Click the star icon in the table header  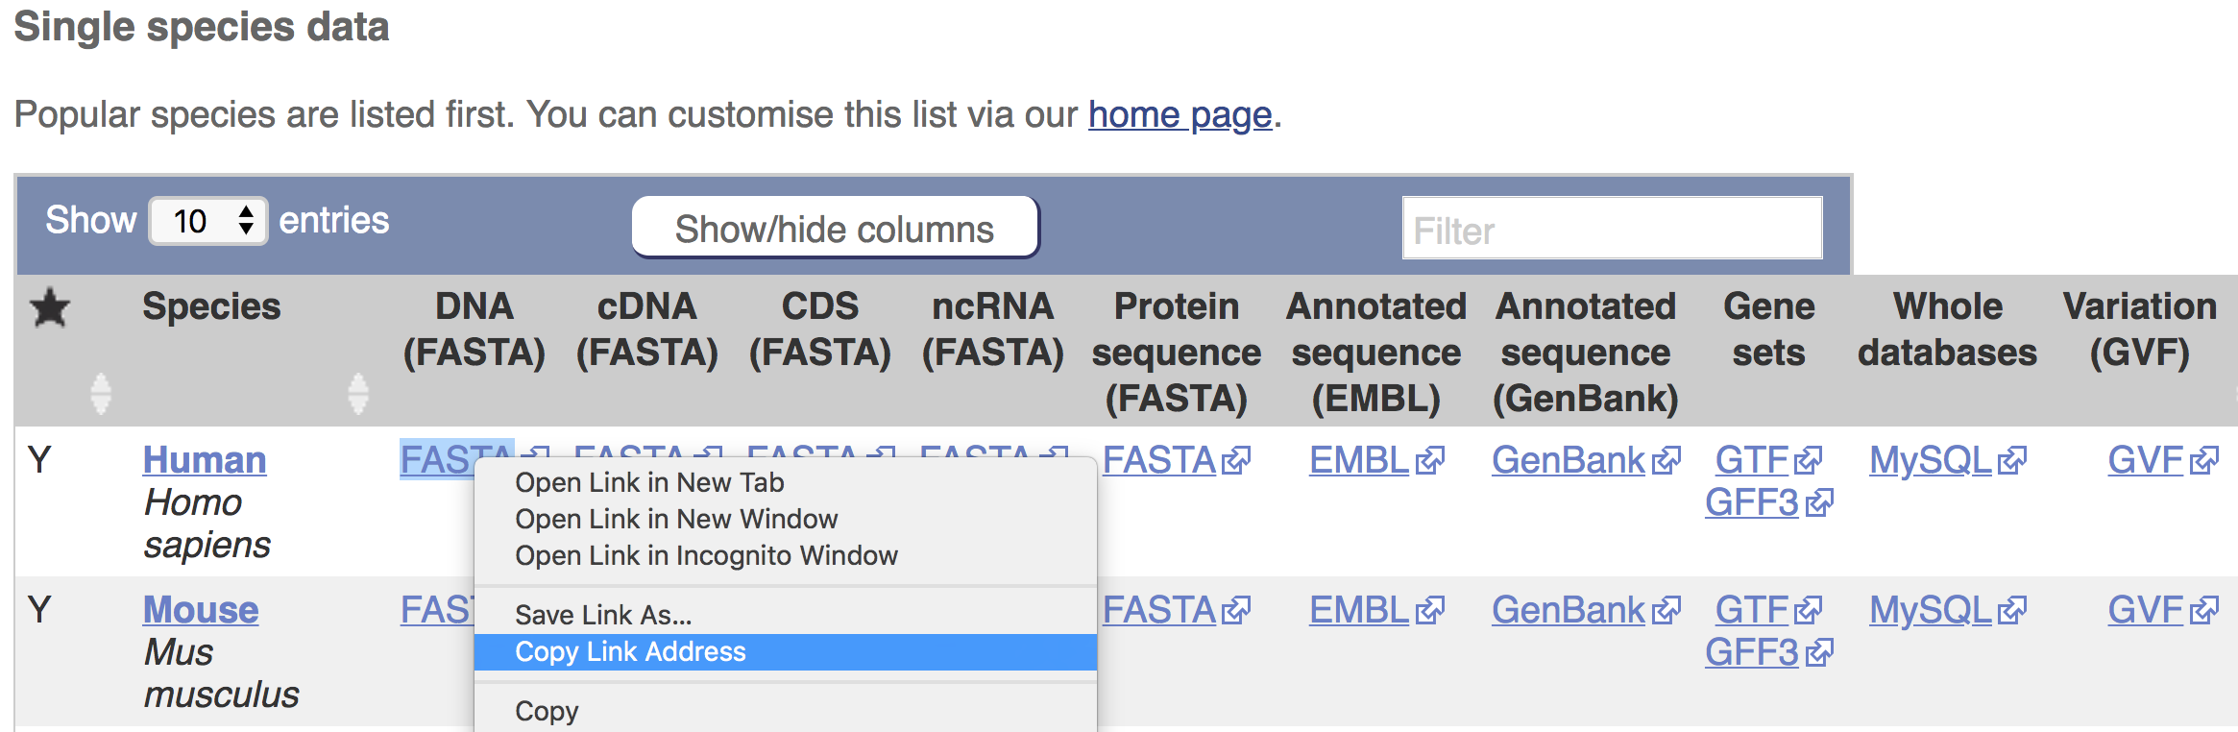click(x=47, y=307)
